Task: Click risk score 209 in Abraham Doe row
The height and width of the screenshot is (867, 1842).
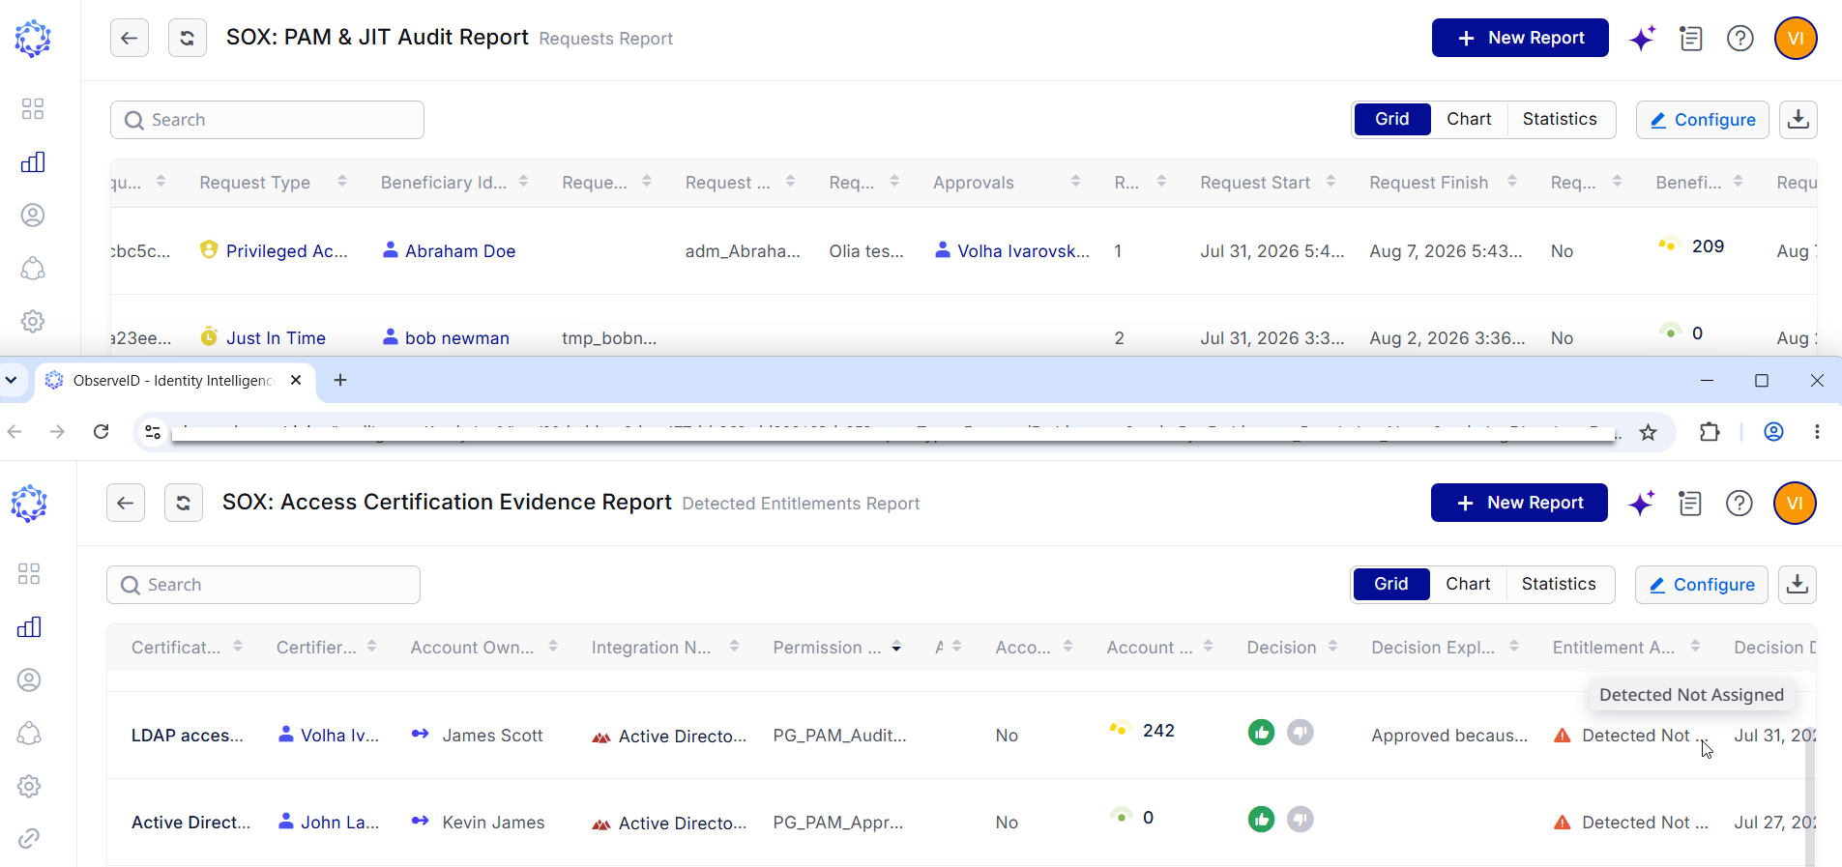Action: (1708, 246)
